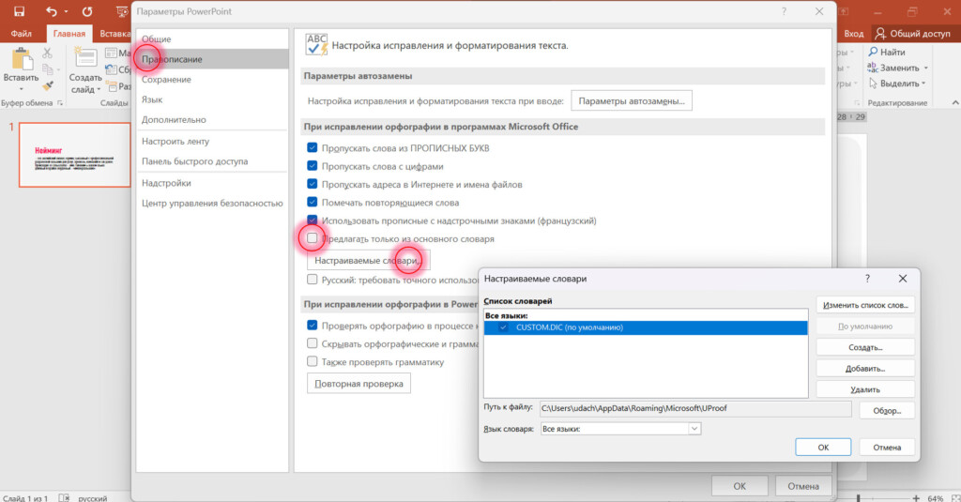Click the Повторная проверка button
The image size is (961, 502).
tap(358, 384)
